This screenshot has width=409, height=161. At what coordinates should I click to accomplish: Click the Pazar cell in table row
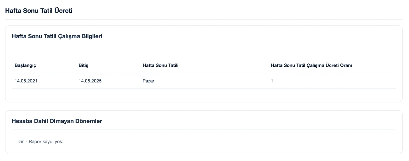(x=148, y=81)
